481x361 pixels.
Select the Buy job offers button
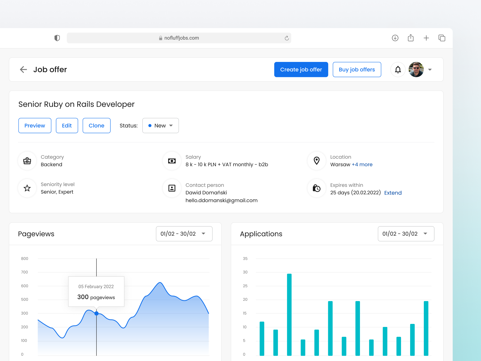(x=357, y=69)
